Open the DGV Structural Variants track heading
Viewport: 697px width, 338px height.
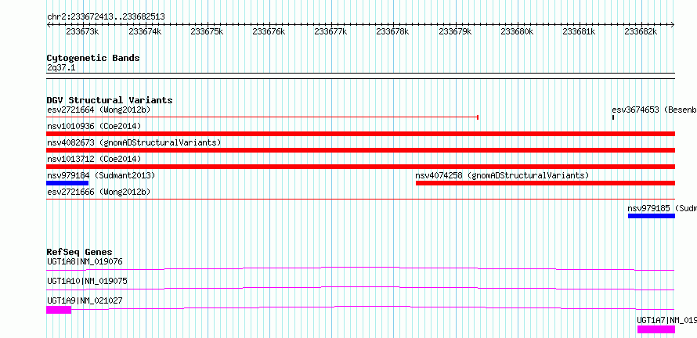coord(110,100)
